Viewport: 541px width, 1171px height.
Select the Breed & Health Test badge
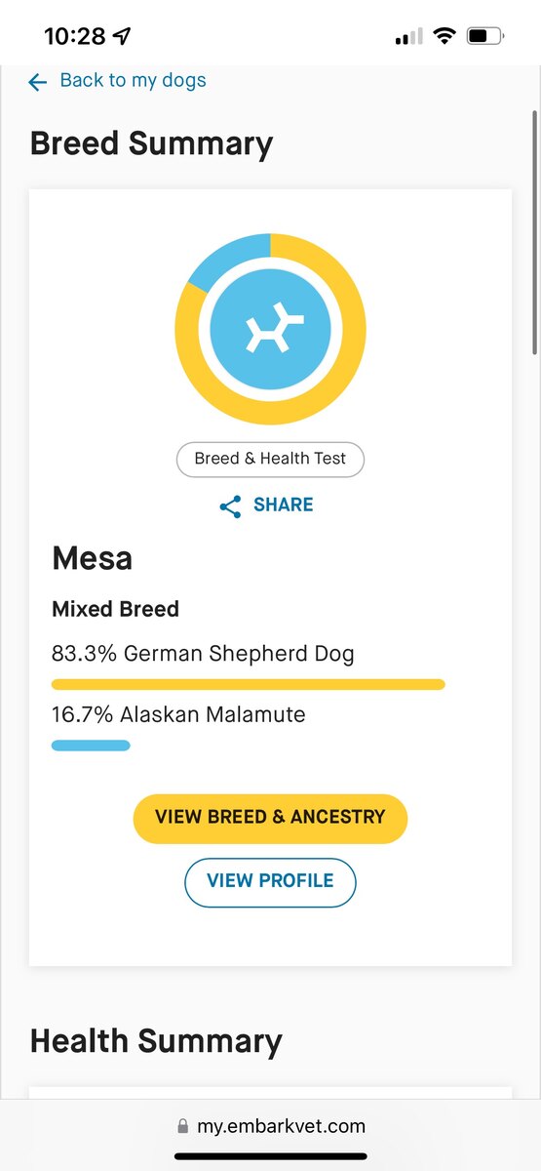[270, 459]
